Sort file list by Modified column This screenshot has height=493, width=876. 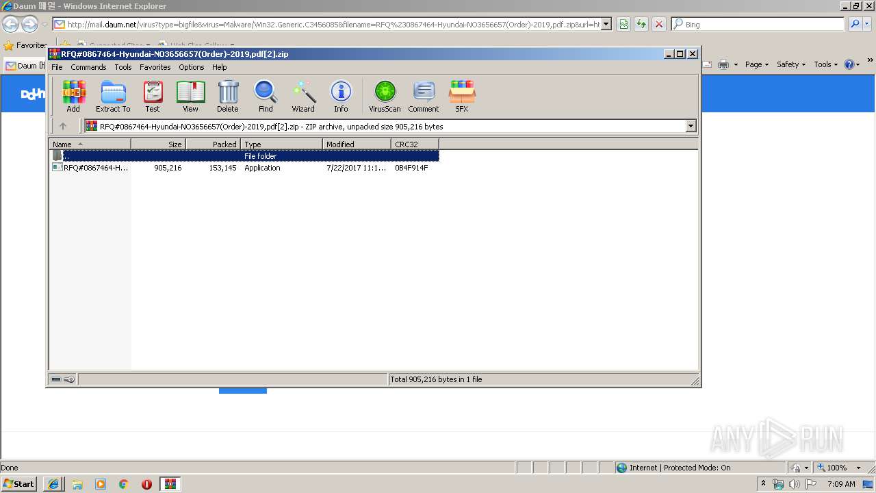(x=357, y=144)
